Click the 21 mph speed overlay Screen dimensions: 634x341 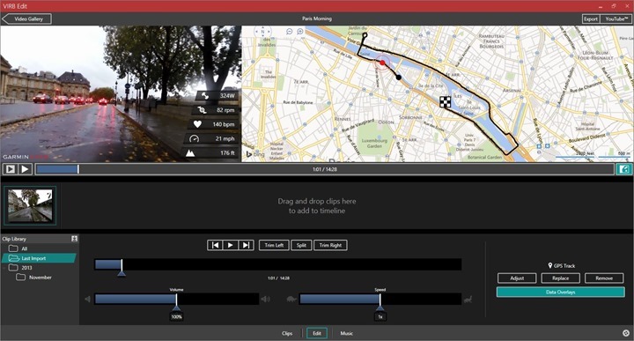point(212,138)
